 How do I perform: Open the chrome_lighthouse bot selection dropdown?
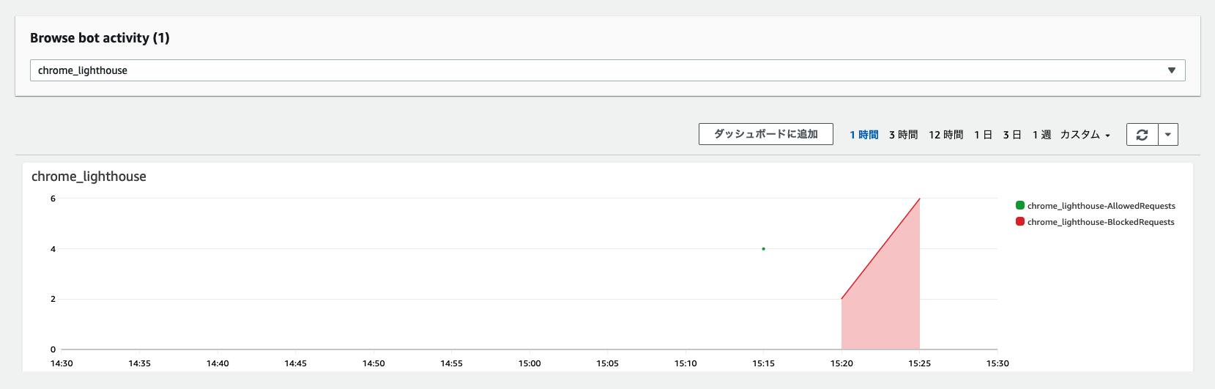click(x=607, y=70)
